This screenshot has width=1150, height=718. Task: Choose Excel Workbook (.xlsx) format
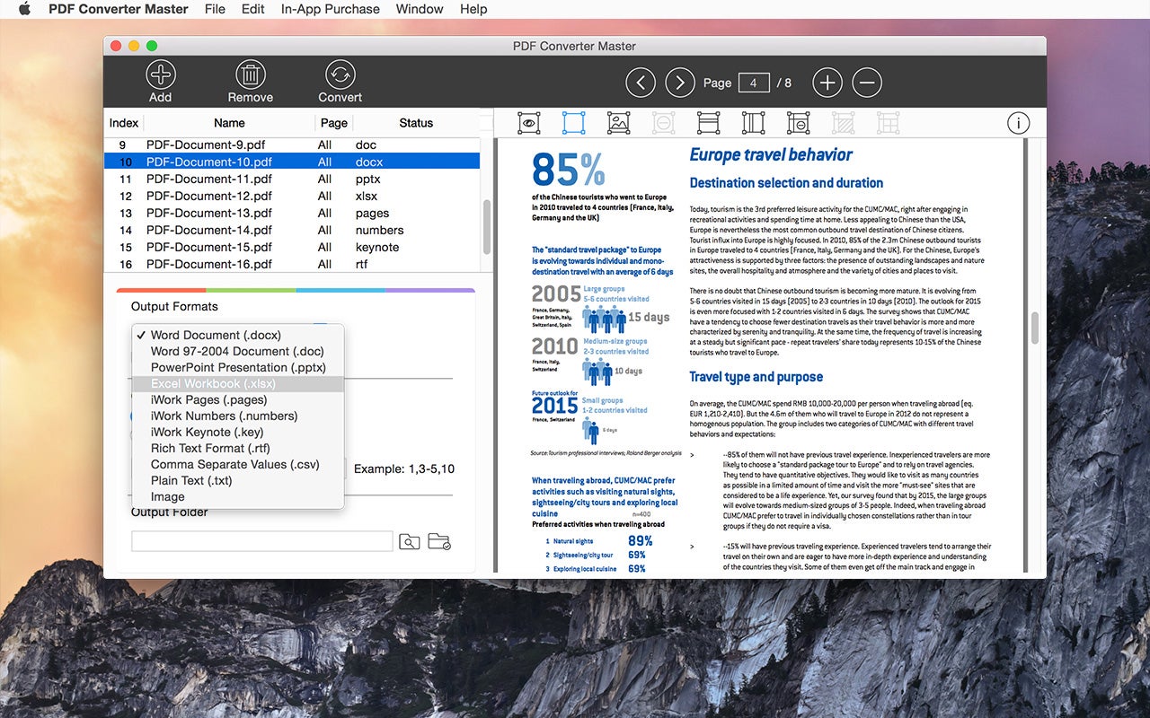(238, 383)
